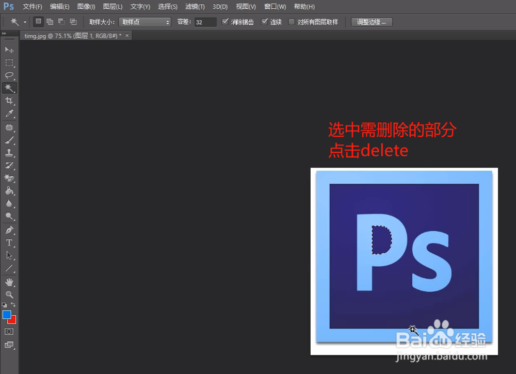The height and width of the screenshot is (374, 516).
Task: Toggle the 连续 contiguous checkbox
Action: tap(265, 22)
